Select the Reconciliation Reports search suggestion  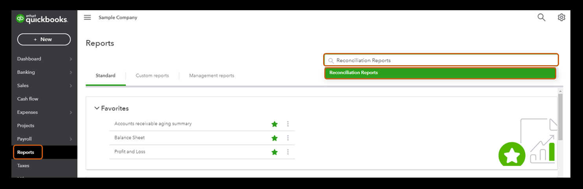coord(440,73)
